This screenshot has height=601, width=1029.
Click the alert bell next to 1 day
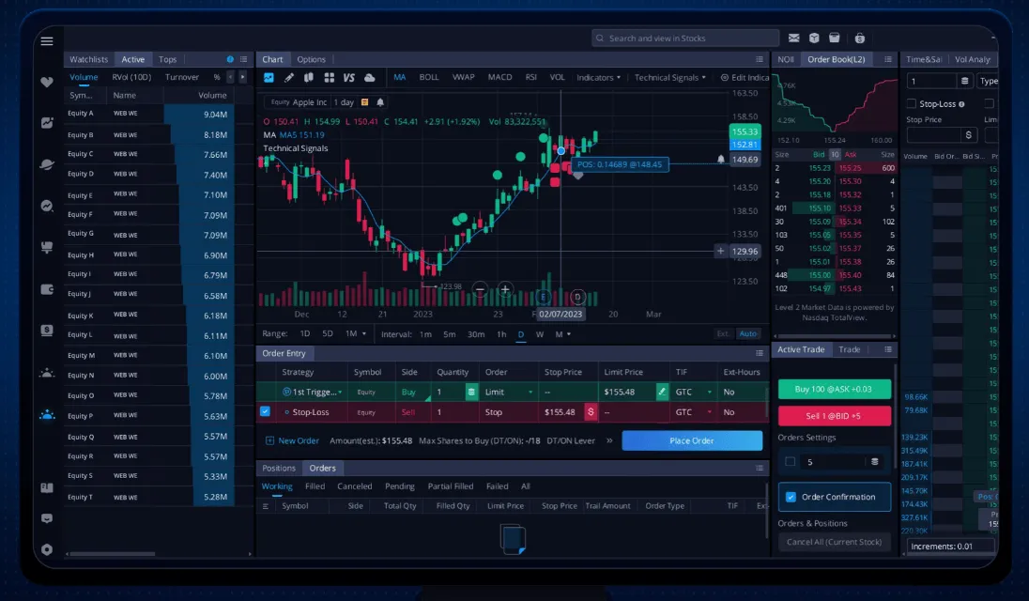[380, 102]
